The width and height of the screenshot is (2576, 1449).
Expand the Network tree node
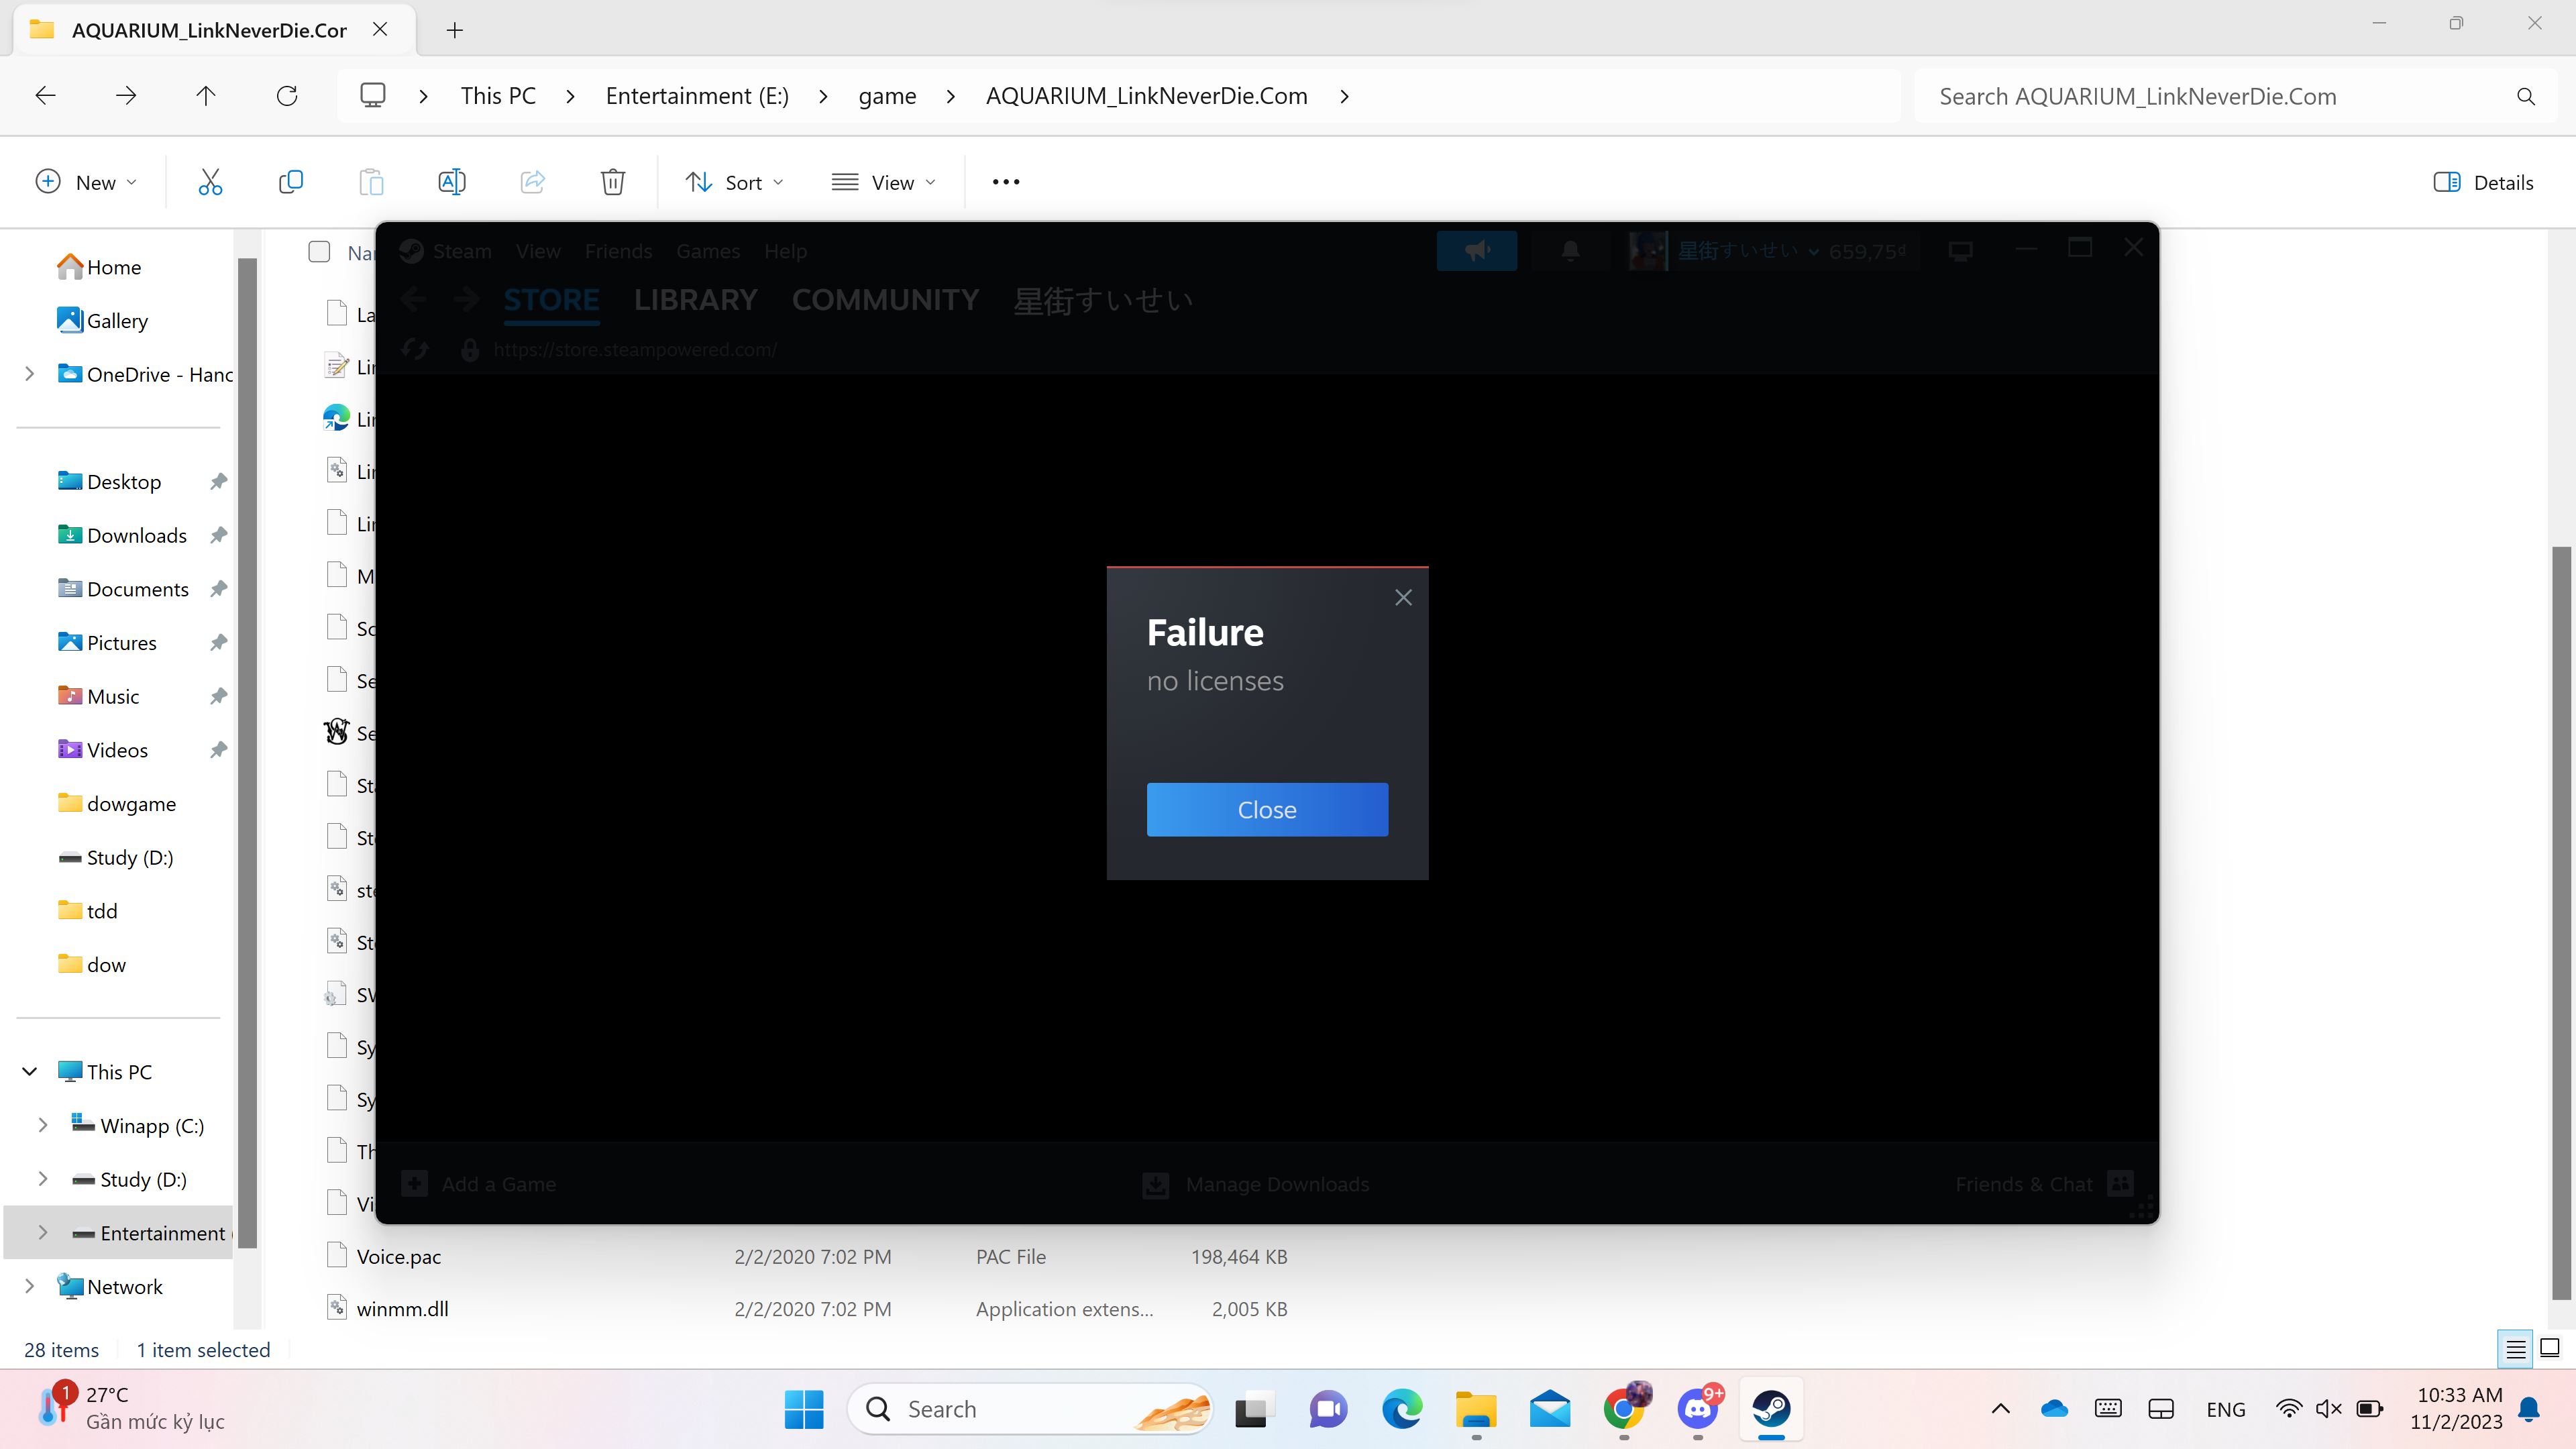(29, 1286)
